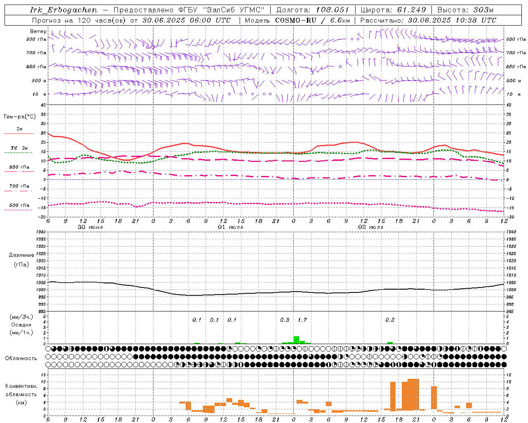Click the dashed line sample under Td 2м legend
528x423 pixels.
[x=18, y=153]
